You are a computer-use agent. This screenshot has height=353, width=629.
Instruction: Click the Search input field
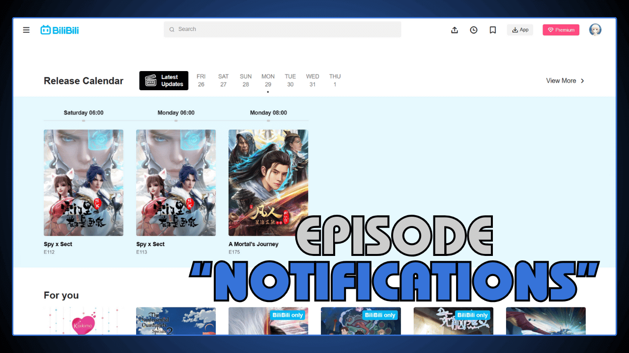[283, 29]
